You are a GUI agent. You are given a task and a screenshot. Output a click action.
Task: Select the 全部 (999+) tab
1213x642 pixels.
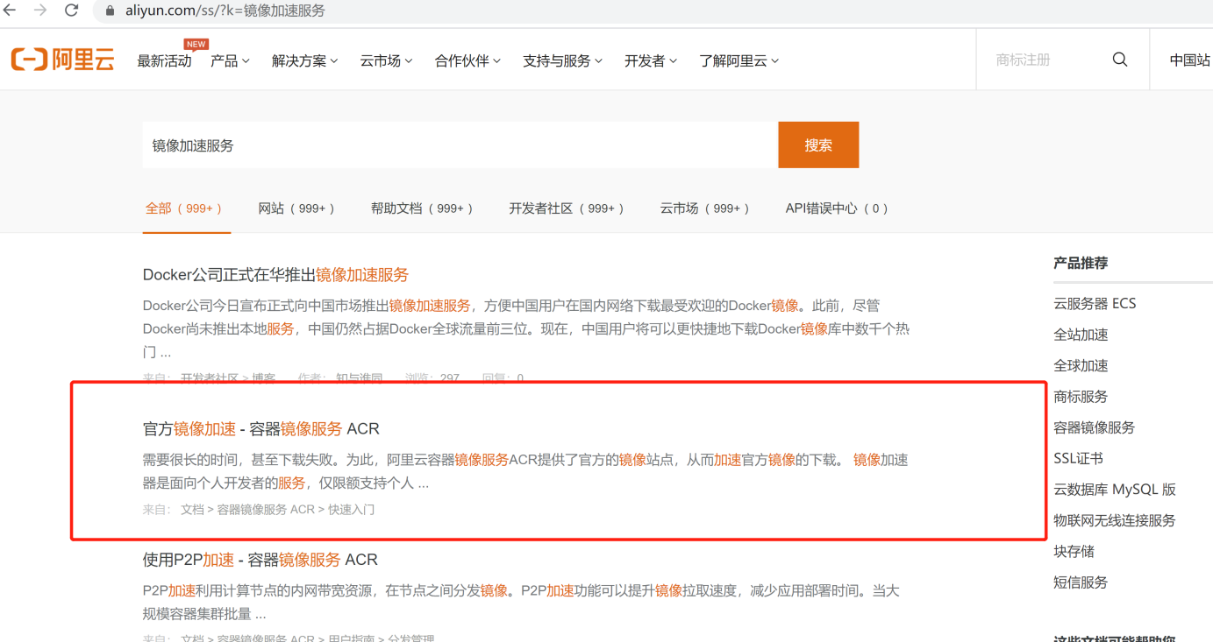click(184, 208)
